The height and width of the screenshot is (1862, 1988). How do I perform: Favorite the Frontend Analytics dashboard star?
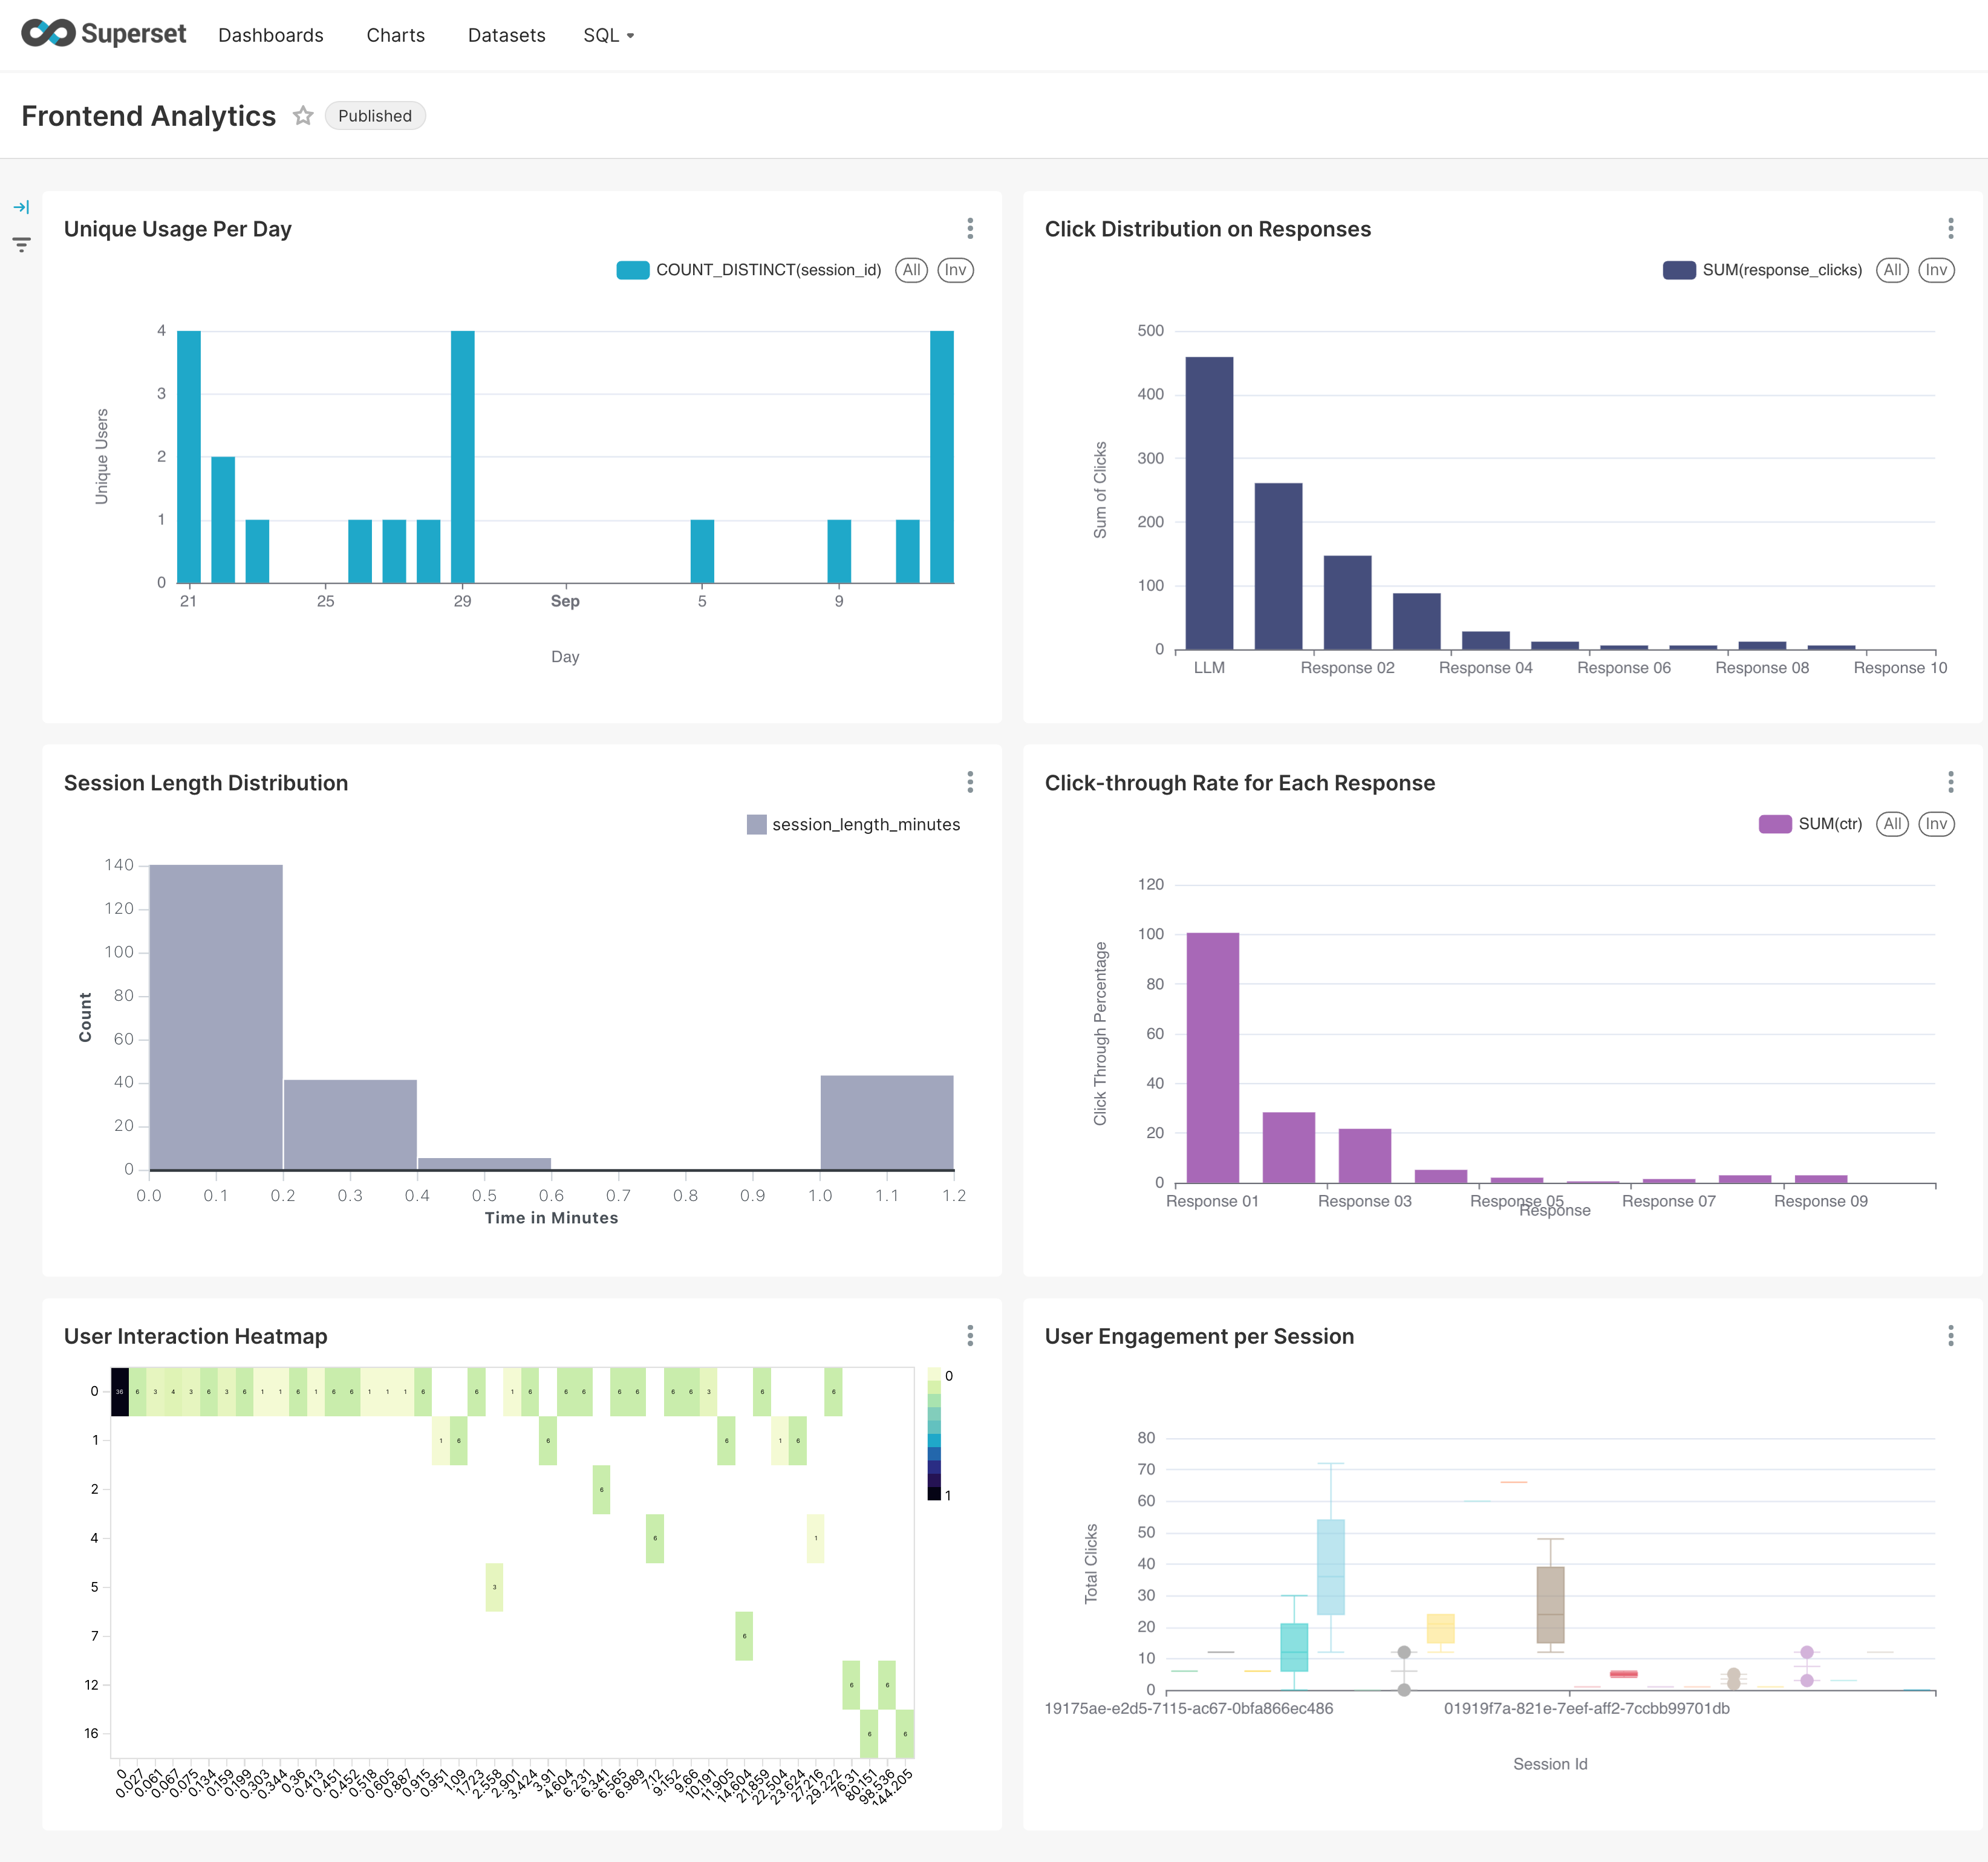303,116
